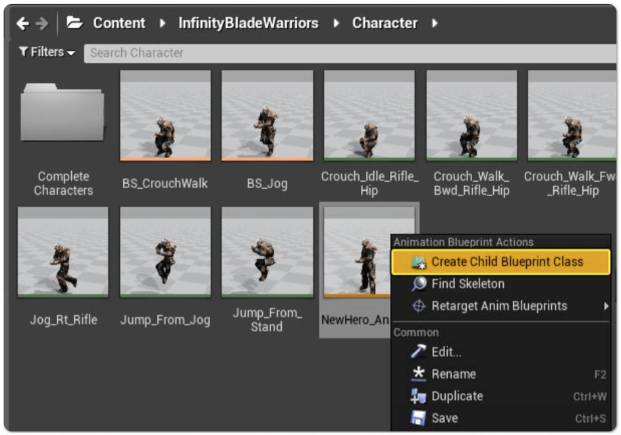Click the Jump_From_Stand label text
Screen dimensions: 621x435
[x=267, y=319]
